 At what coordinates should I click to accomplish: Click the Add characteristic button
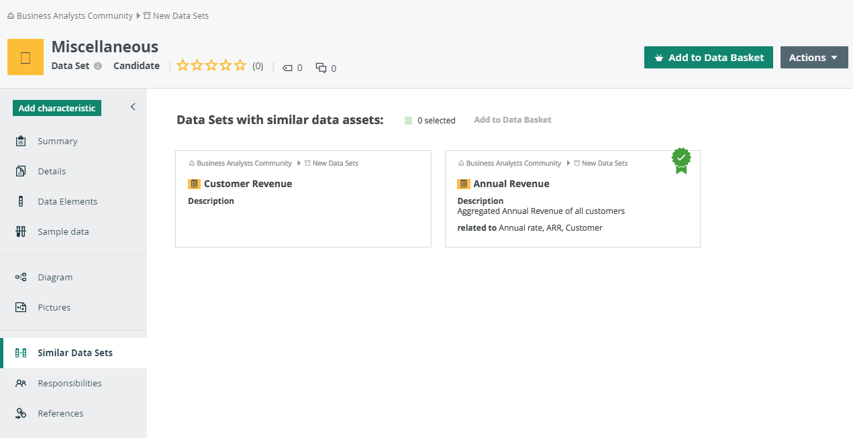click(x=57, y=108)
